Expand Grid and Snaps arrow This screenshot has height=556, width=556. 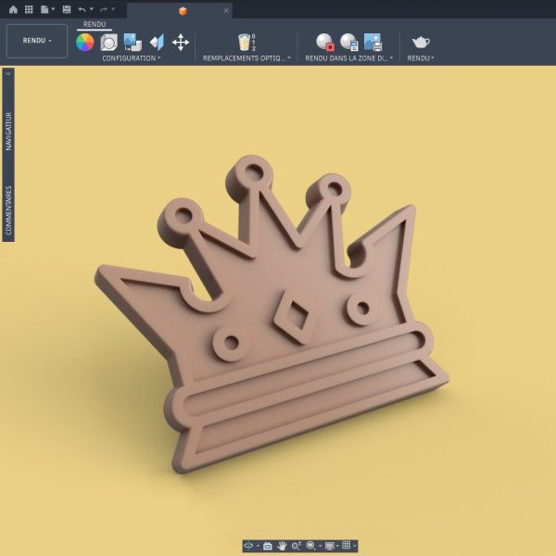click(354, 546)
